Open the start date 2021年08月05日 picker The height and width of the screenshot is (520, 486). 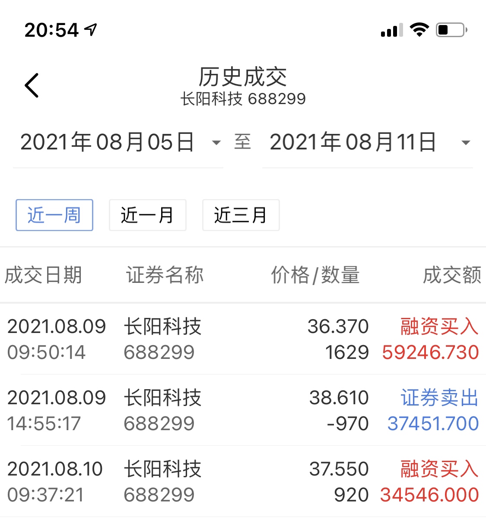click(x=108, y=143)
